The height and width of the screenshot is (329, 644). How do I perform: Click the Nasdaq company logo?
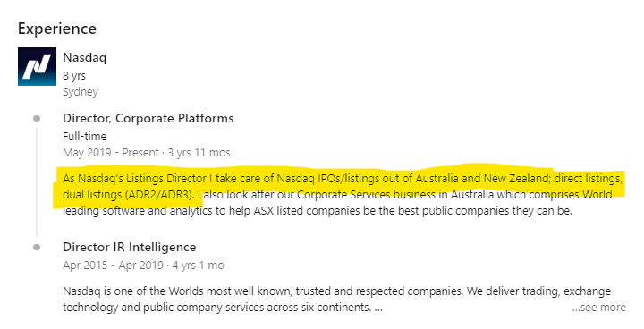pyautogui.click(x=37, y=66)
